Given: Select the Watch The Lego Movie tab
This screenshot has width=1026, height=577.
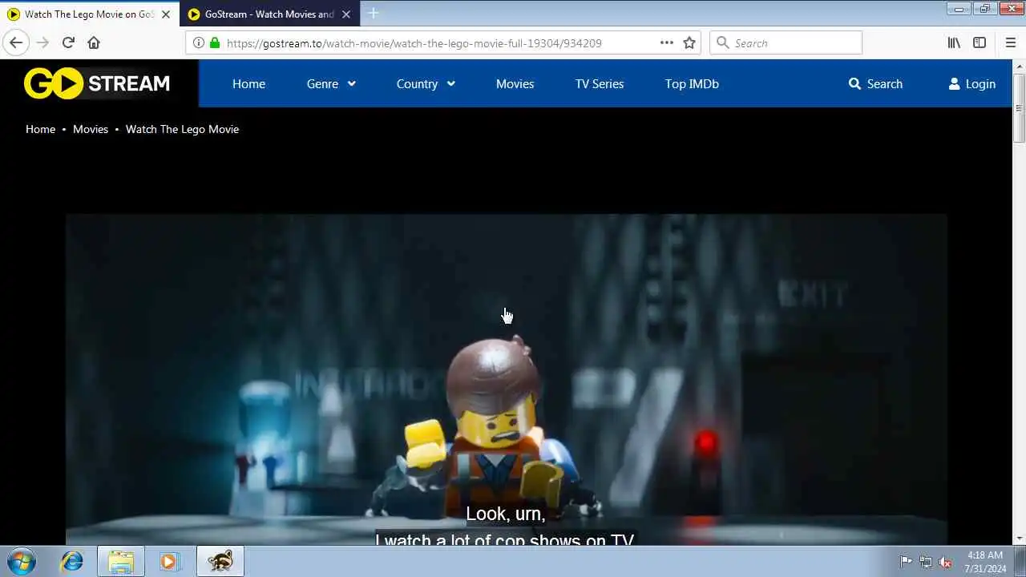Looking at the screenshot, I should [89, 14].
